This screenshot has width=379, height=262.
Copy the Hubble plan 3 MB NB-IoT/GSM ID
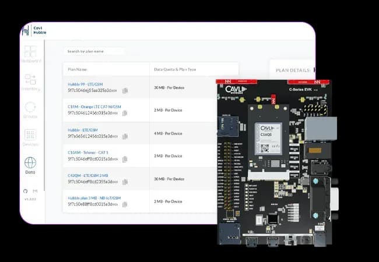pos(125,204)
